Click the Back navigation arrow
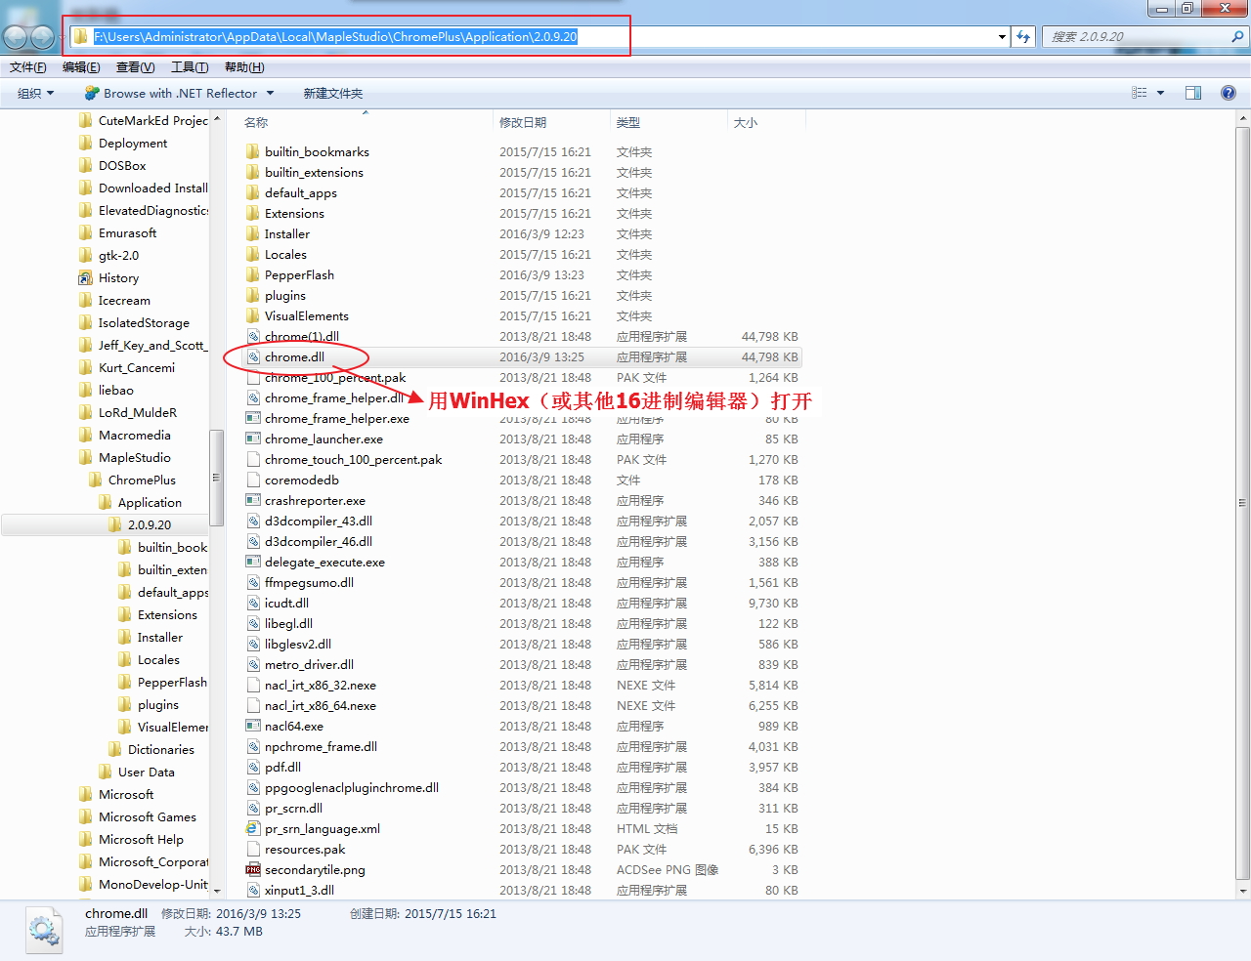This screenshot has height=961, width=1251. coord(16,37)
